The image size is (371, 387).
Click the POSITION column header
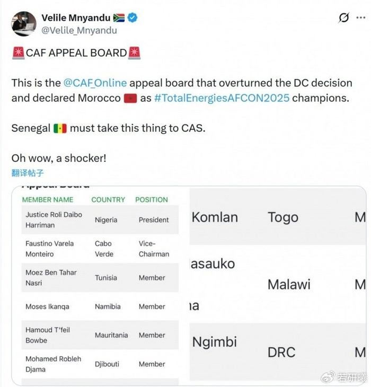pyautogui.click(x=152, y=200)
